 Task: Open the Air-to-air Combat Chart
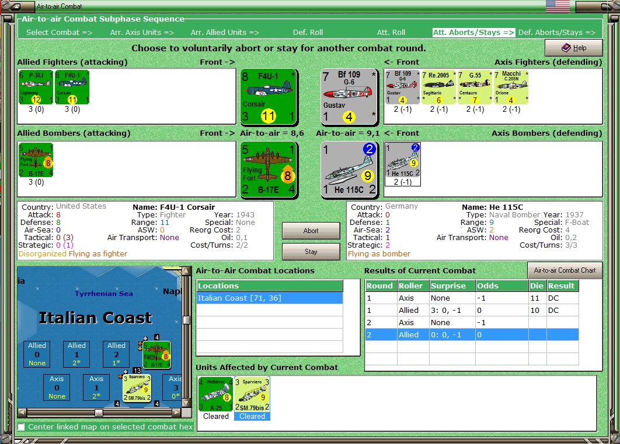coord(565,270)
